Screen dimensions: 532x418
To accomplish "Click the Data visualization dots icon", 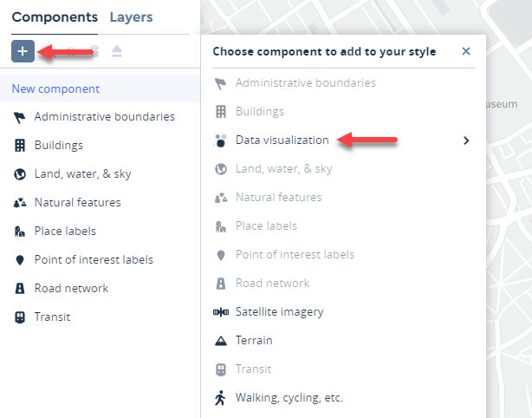I will point(220,140).
